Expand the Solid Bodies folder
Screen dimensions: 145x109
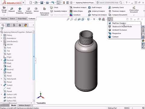2,41
